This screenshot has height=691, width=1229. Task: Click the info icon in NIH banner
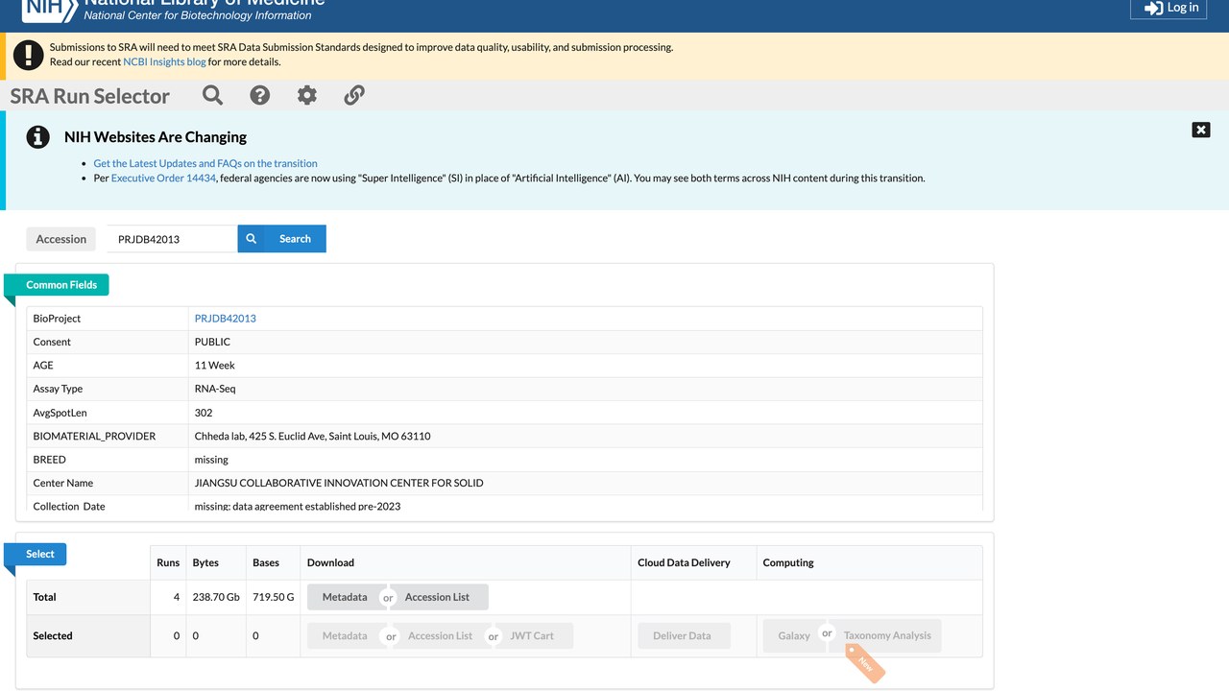pyautogui.click(x=37, y=136)
